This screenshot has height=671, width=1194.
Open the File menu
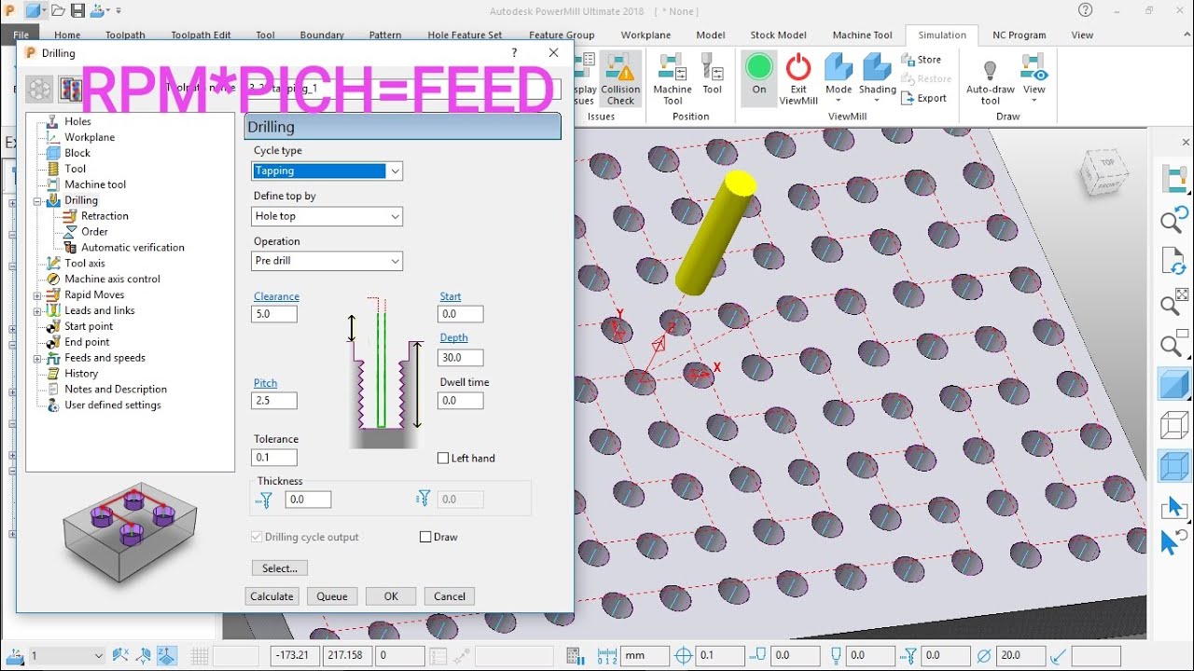(21, 35)
